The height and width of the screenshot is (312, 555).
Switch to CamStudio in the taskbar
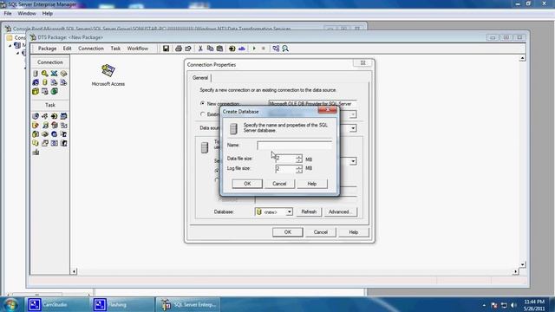click(56, 304)
